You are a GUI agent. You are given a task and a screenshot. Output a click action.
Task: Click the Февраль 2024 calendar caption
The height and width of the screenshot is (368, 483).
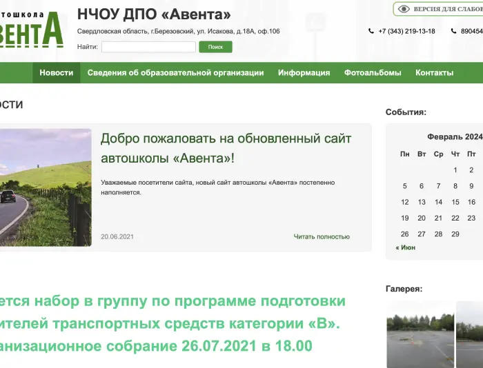[x=455, y=136]
